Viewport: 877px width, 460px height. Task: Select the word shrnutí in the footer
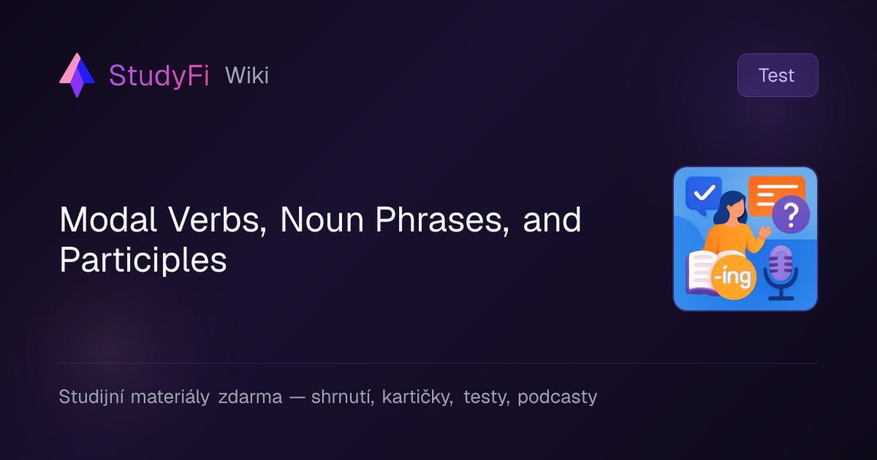coord(343,397)
